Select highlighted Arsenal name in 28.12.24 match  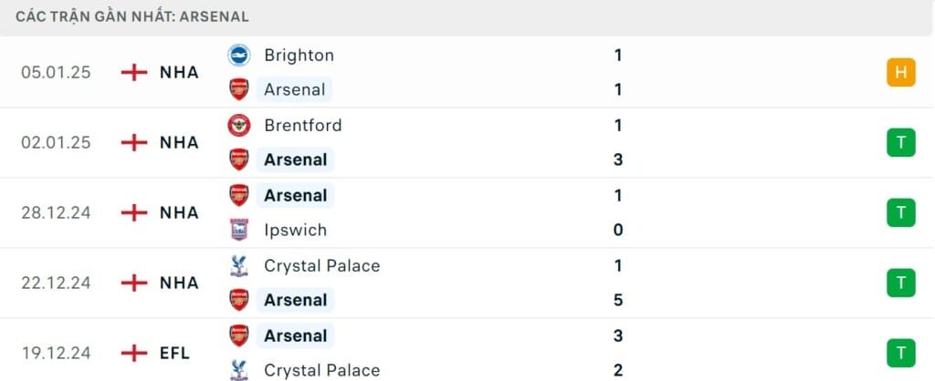[x=295, y=195]
